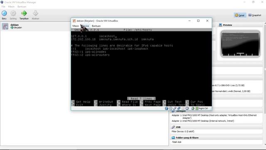Click USB devices status bar icon
The height and width of the screenshot is (150, 266).
175,108
